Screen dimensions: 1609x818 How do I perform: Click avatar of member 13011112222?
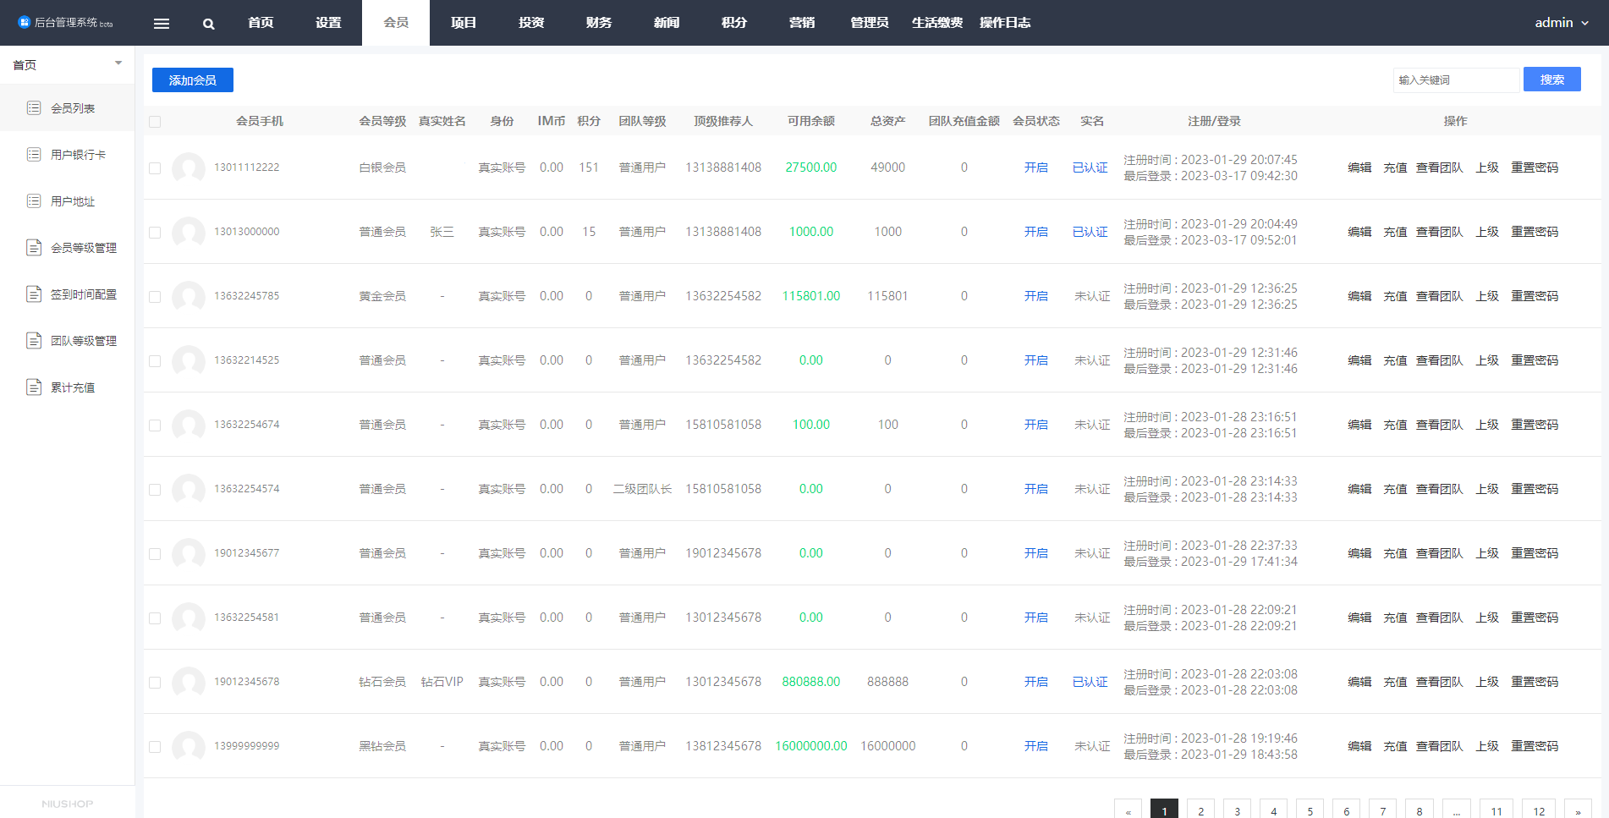pyautogui.click(x=188, y=167)
